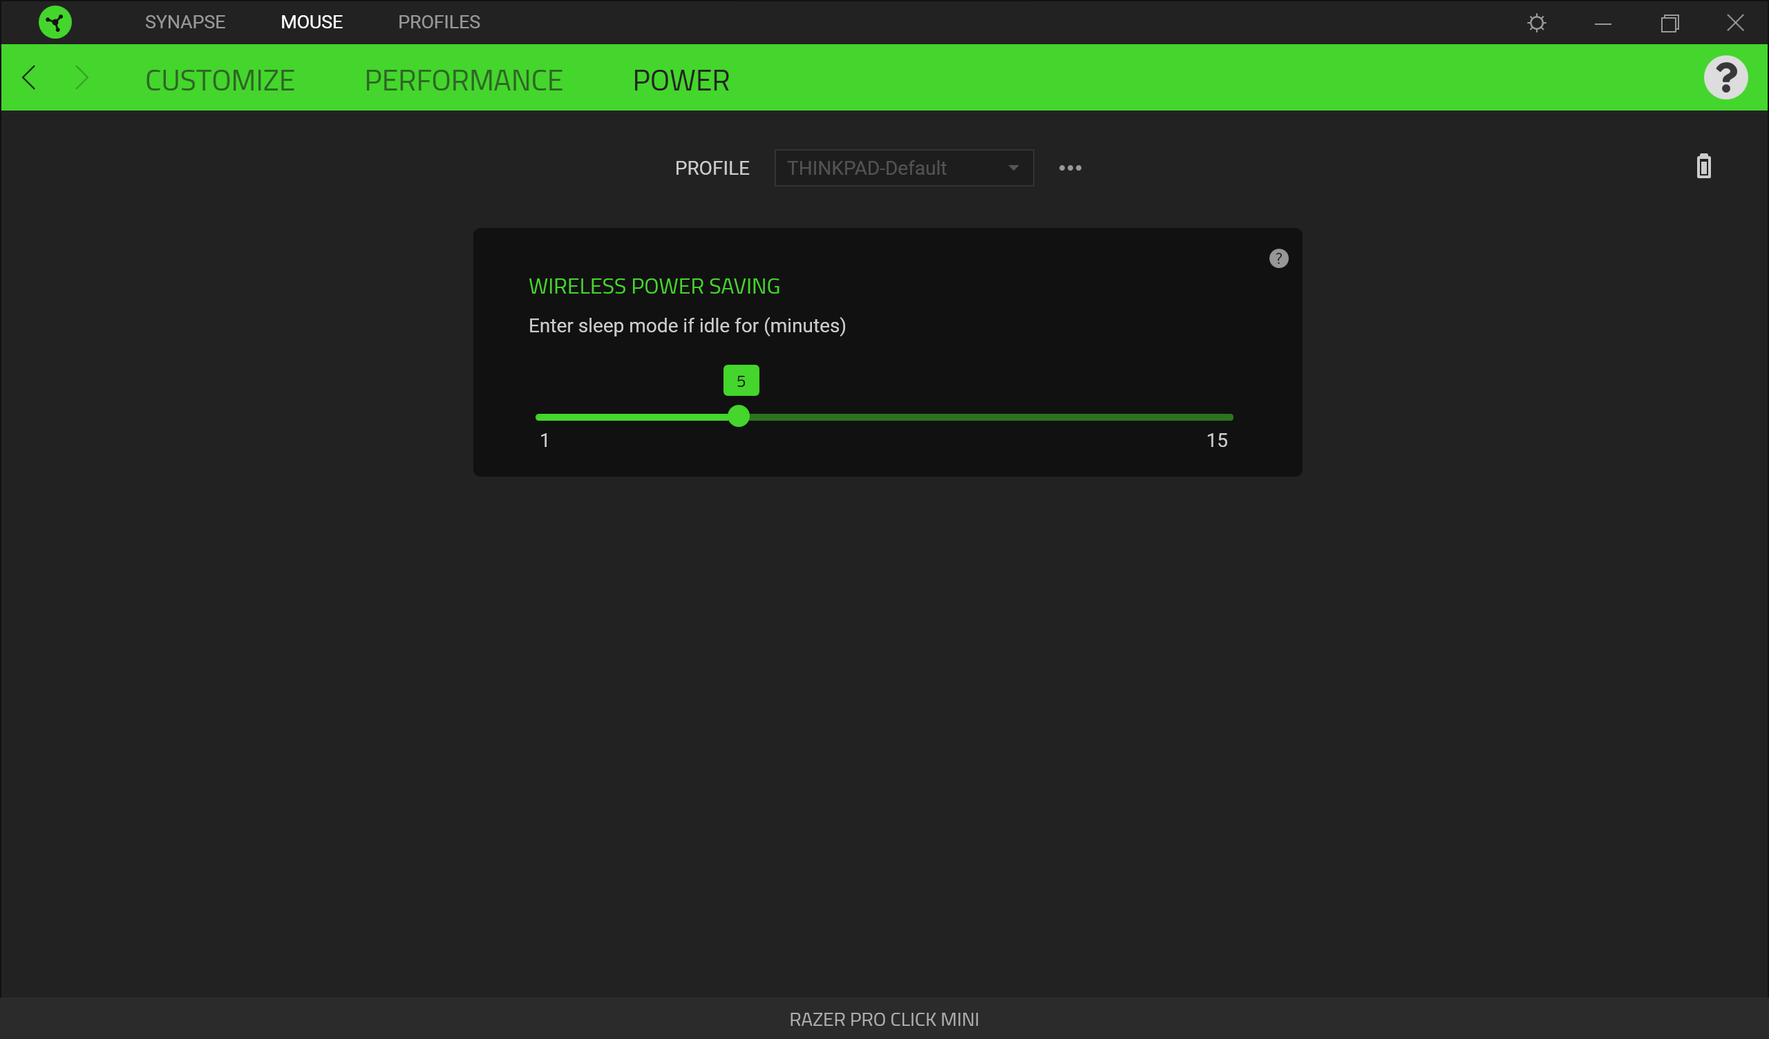Image resolution: width=1769 pixels, height=1039 pixels.
Task: Click the slider track near 15 minutes
Action: click(1225, 417)
